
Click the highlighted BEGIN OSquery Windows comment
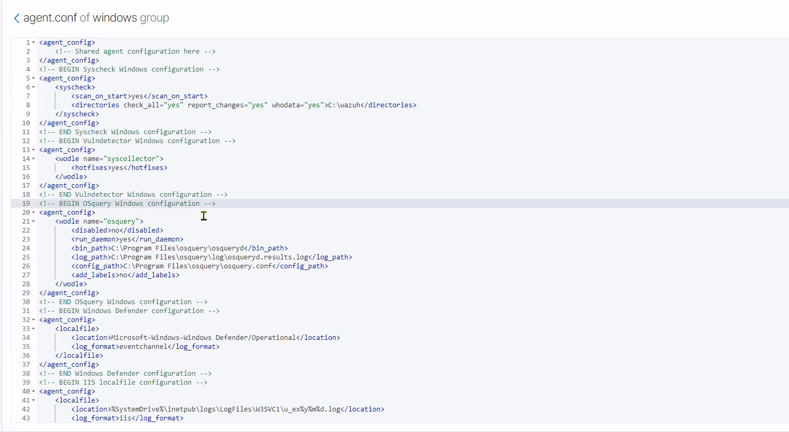pos(127,203)
